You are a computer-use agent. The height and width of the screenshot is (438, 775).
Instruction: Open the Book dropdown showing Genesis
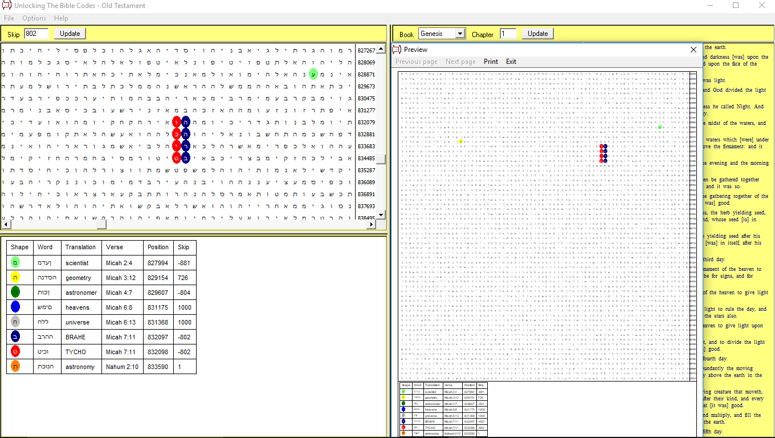442,34
